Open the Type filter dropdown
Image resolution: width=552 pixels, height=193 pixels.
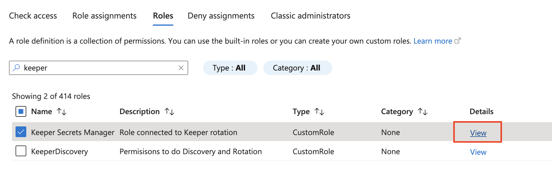pos(230,68)
